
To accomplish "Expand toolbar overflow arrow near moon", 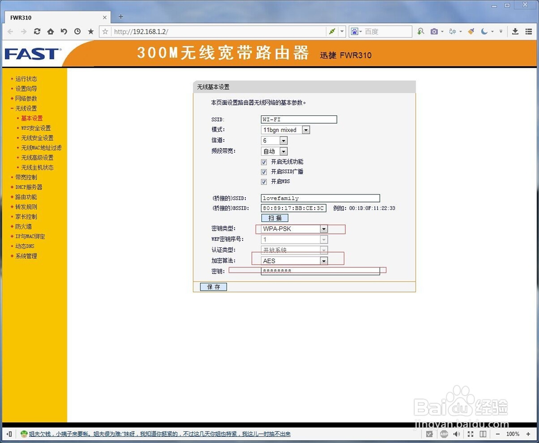I will click(501, 32).
